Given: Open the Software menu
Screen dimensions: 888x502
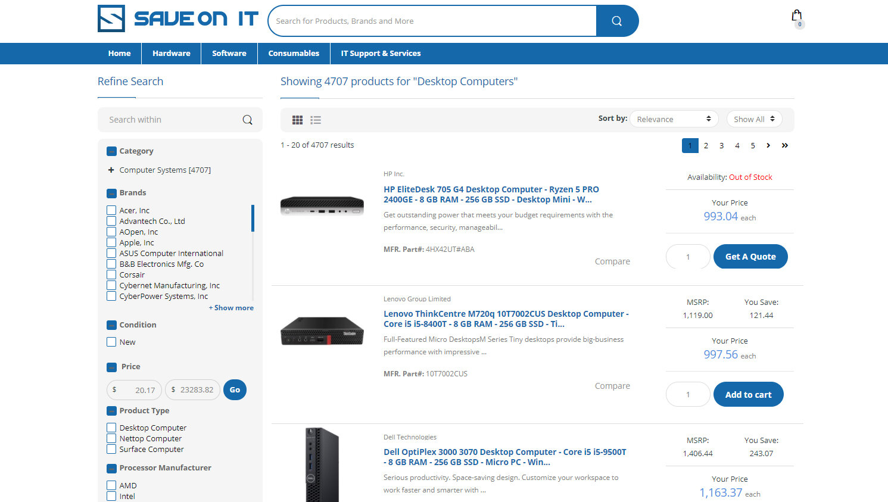Looking at the screenshot, I should pos(229,54).
